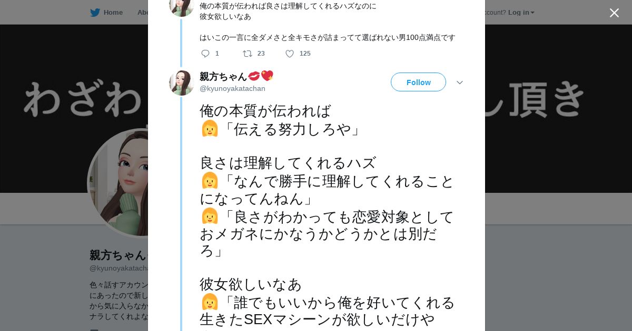Image resolution: width=632 pixels, height=331 pixels.
Task: Close the tweet overlay with the X
Action: (x=614, y=13)
